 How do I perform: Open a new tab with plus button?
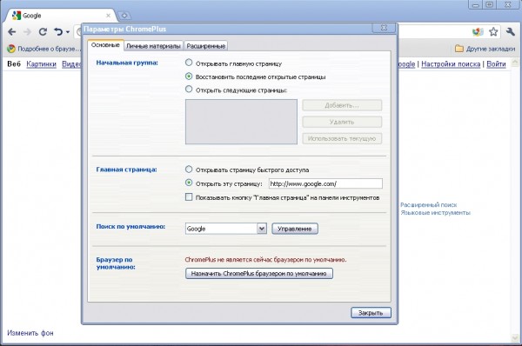pyautogui.click(x=124, y=16)
